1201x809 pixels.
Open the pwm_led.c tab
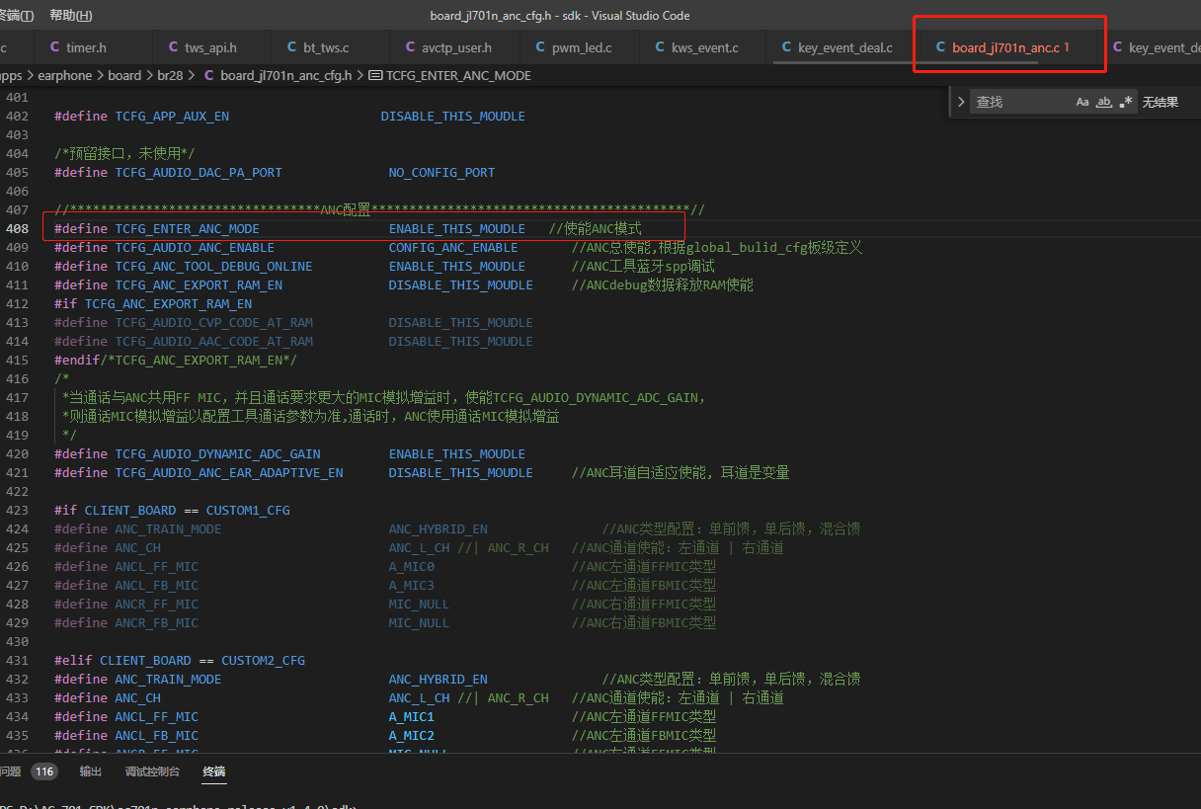tap(582, 47)
